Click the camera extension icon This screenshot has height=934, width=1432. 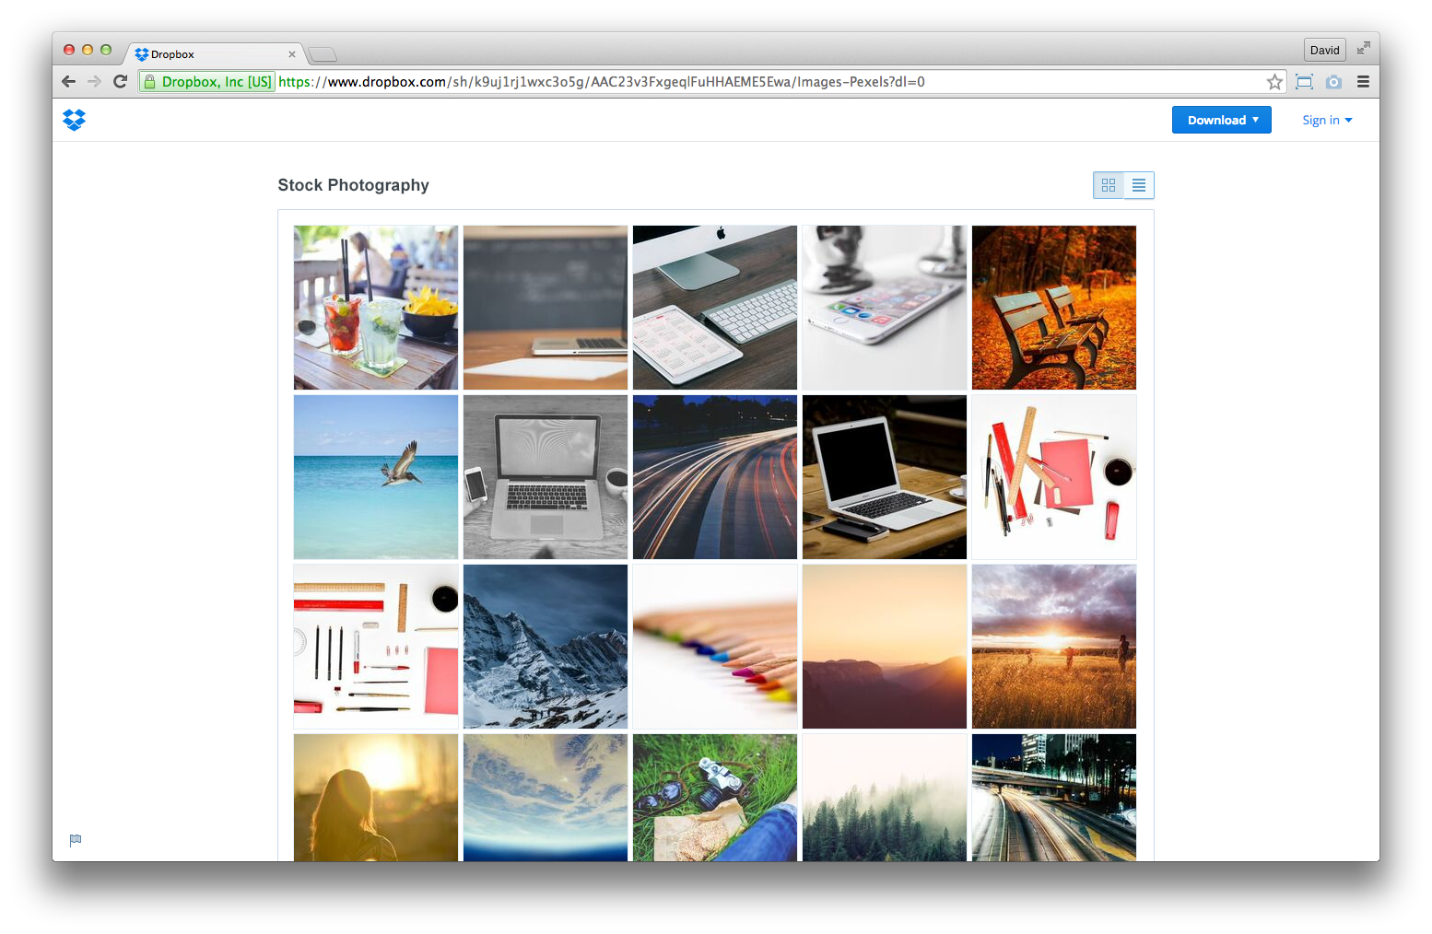tap(1333, 82)
